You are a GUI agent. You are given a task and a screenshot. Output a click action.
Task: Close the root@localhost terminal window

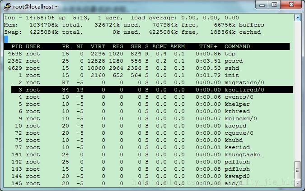pos(291,5)
